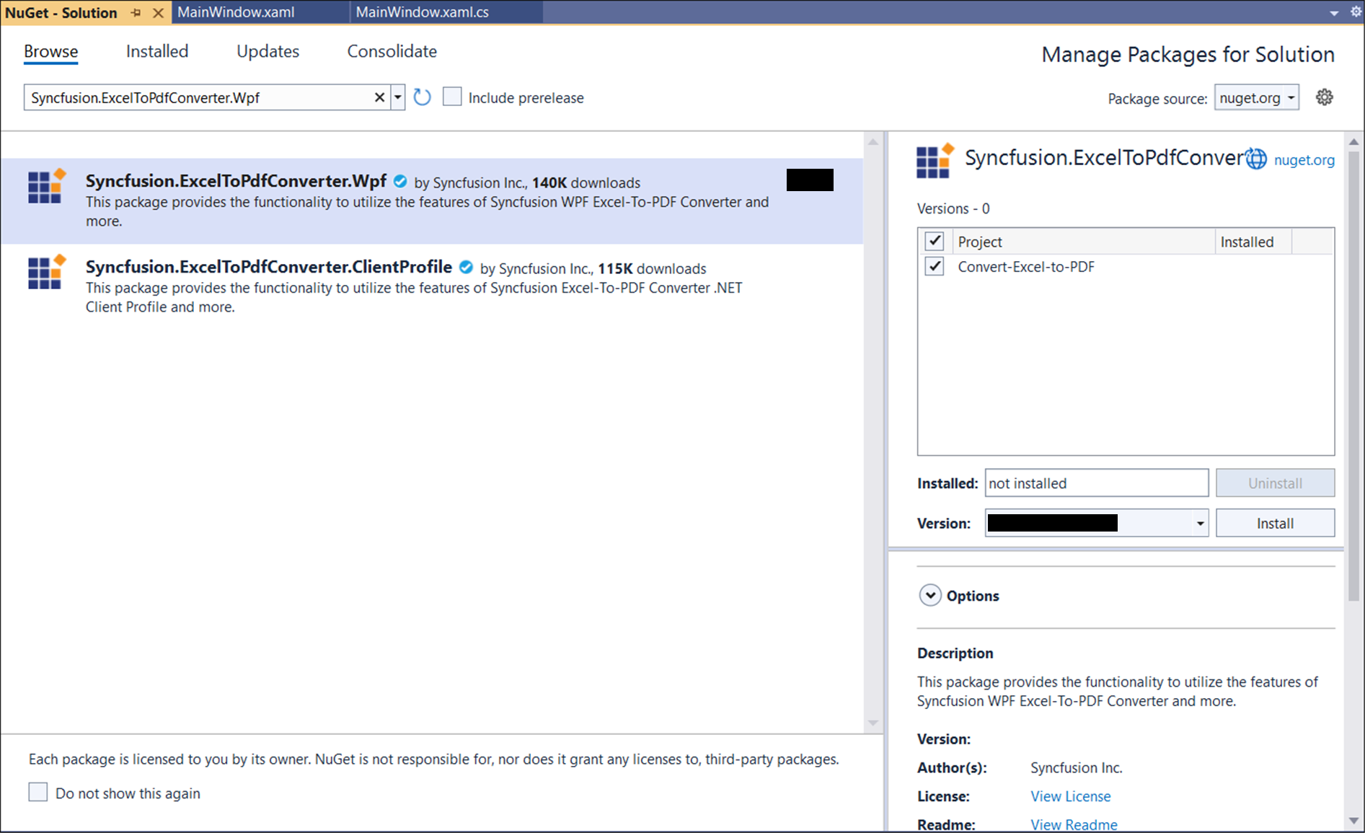Click the details pane scrollbar down arrow

point(1353,821)
